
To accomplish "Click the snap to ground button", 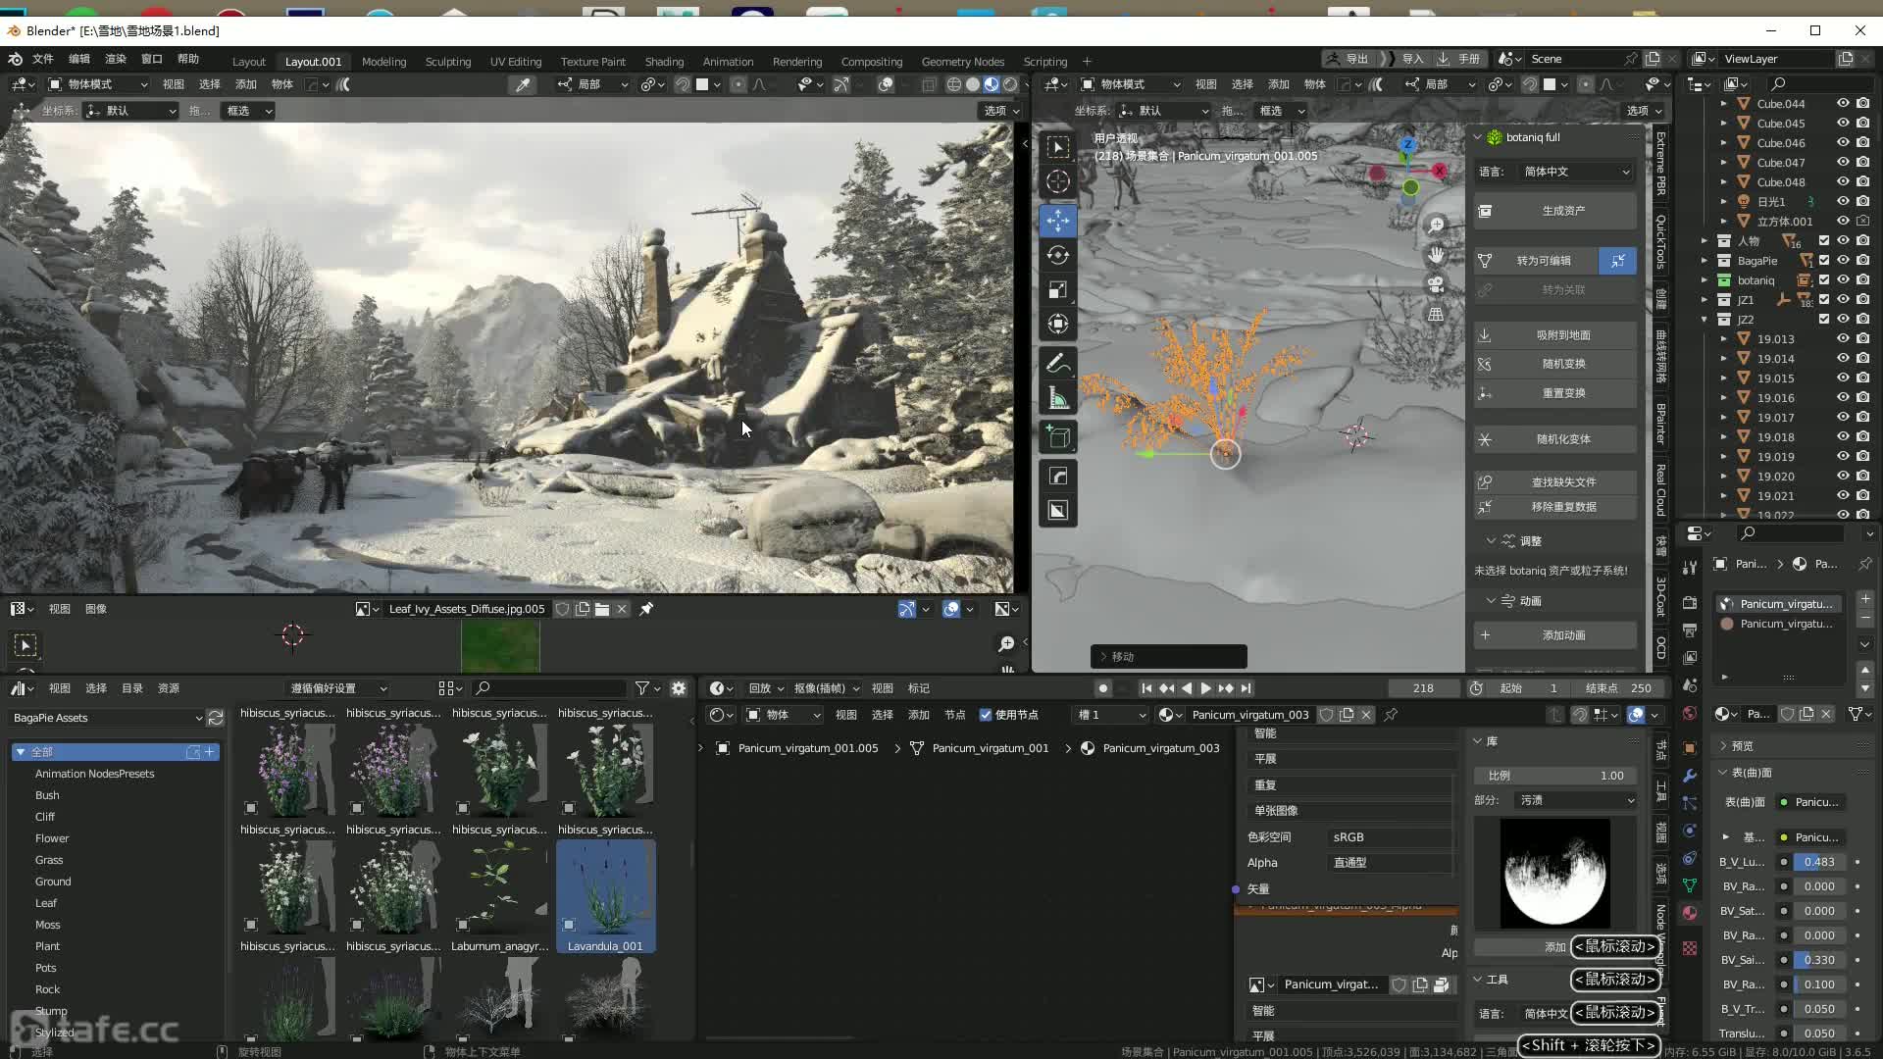I will [1555, 335].
